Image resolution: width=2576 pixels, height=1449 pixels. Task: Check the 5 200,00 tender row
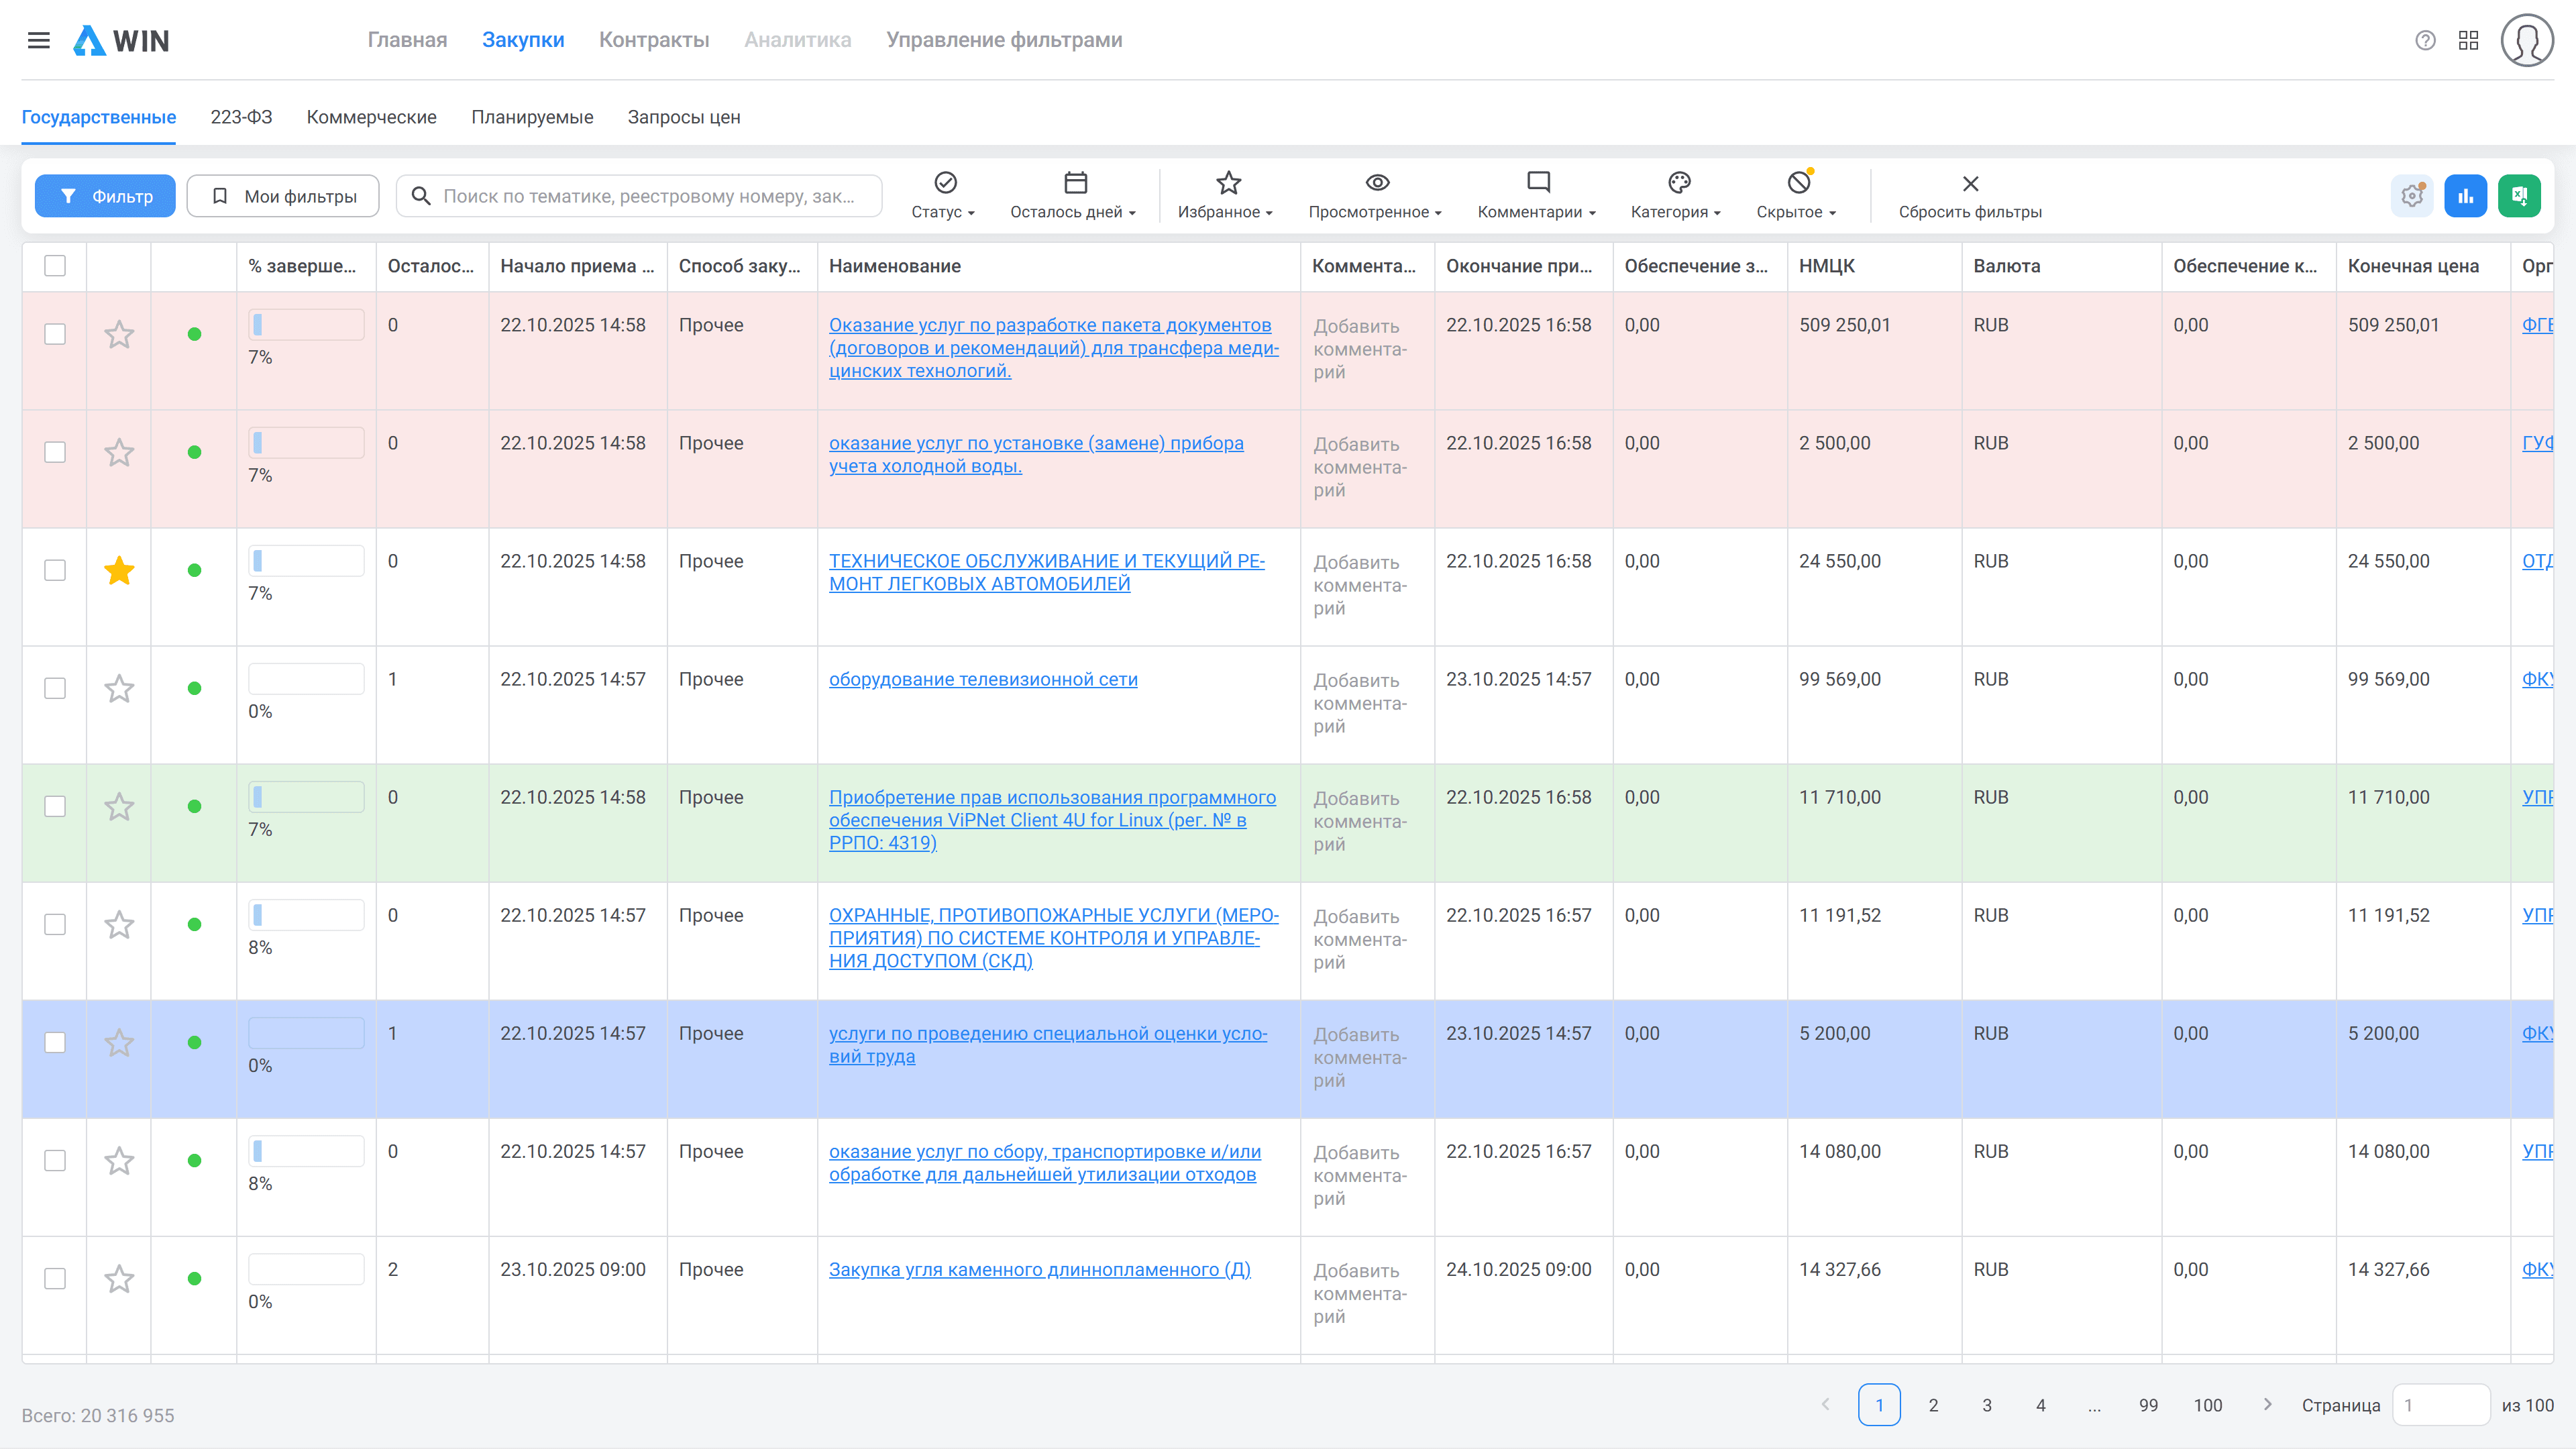tap(55, 1042)
